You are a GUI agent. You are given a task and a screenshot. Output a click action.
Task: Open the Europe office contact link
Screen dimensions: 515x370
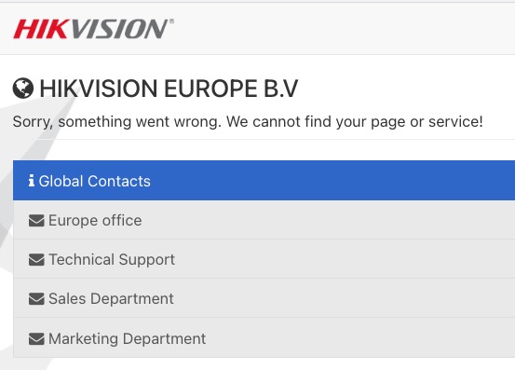(x=95, y=221)
